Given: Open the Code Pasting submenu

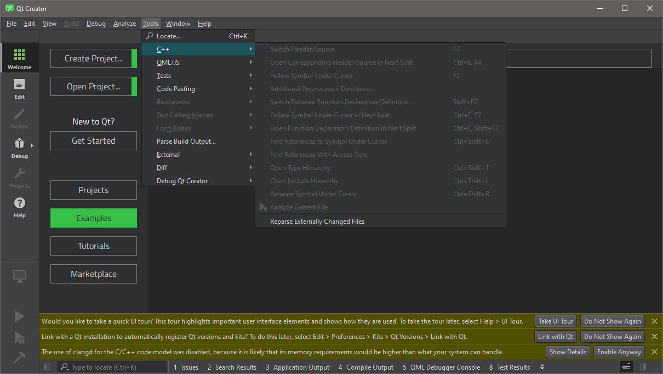Looking at the screenshot, I should coord(198,89).
